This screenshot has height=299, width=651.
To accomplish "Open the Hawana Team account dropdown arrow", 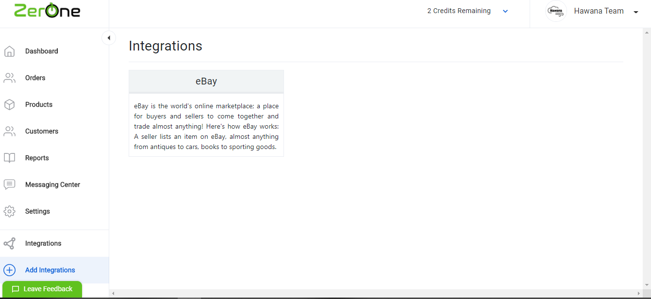I will 636,12.
